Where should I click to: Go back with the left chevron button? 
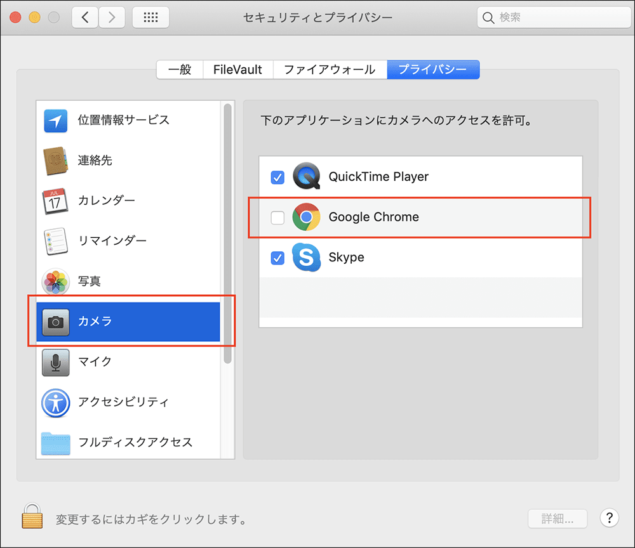tap(85, 17)
